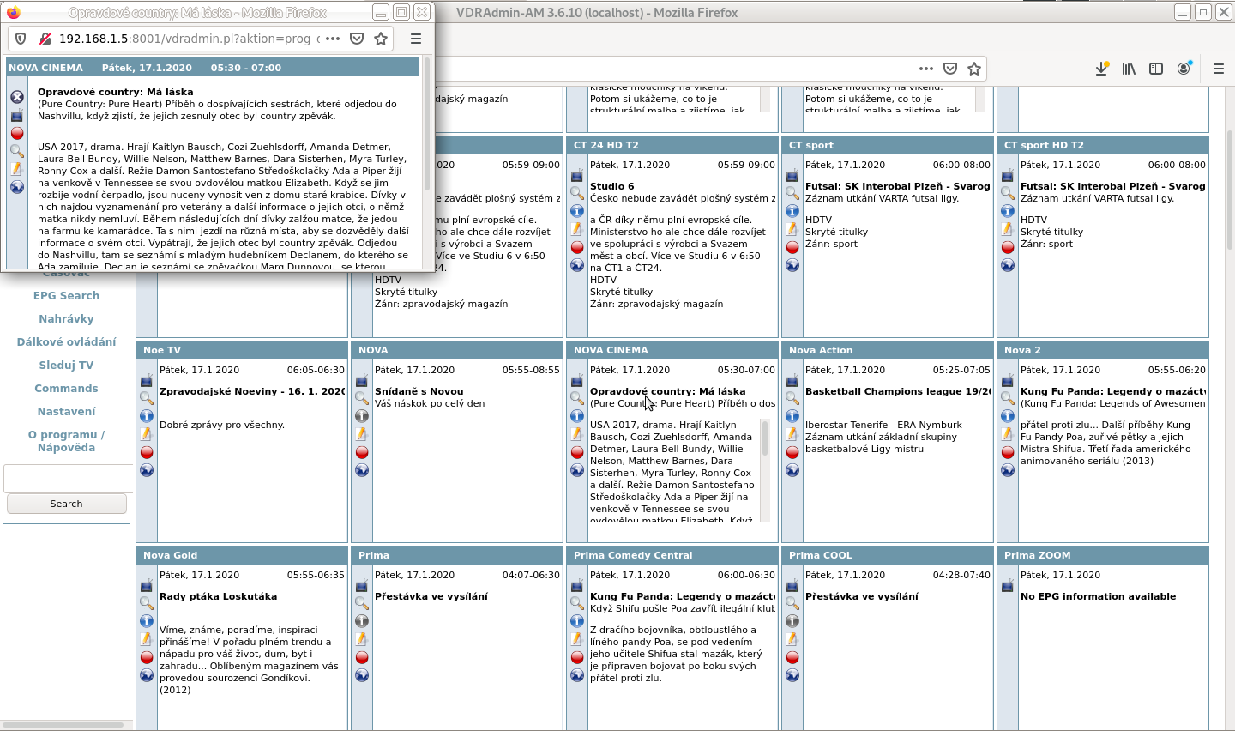The width and height of the screenshot is (1235, 731).
Task: Open O programu / Nápověda link
Action: tap(66, 441)
